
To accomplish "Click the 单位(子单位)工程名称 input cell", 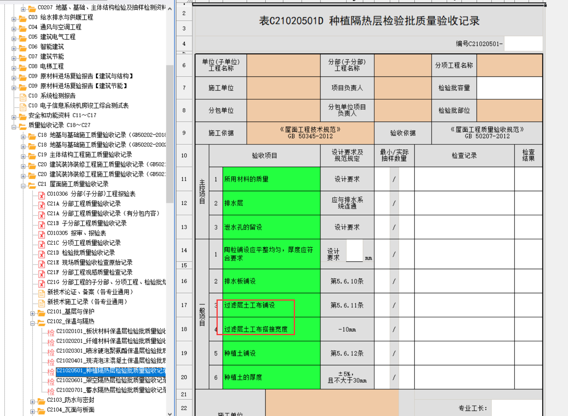I will (x=284, y=65).
